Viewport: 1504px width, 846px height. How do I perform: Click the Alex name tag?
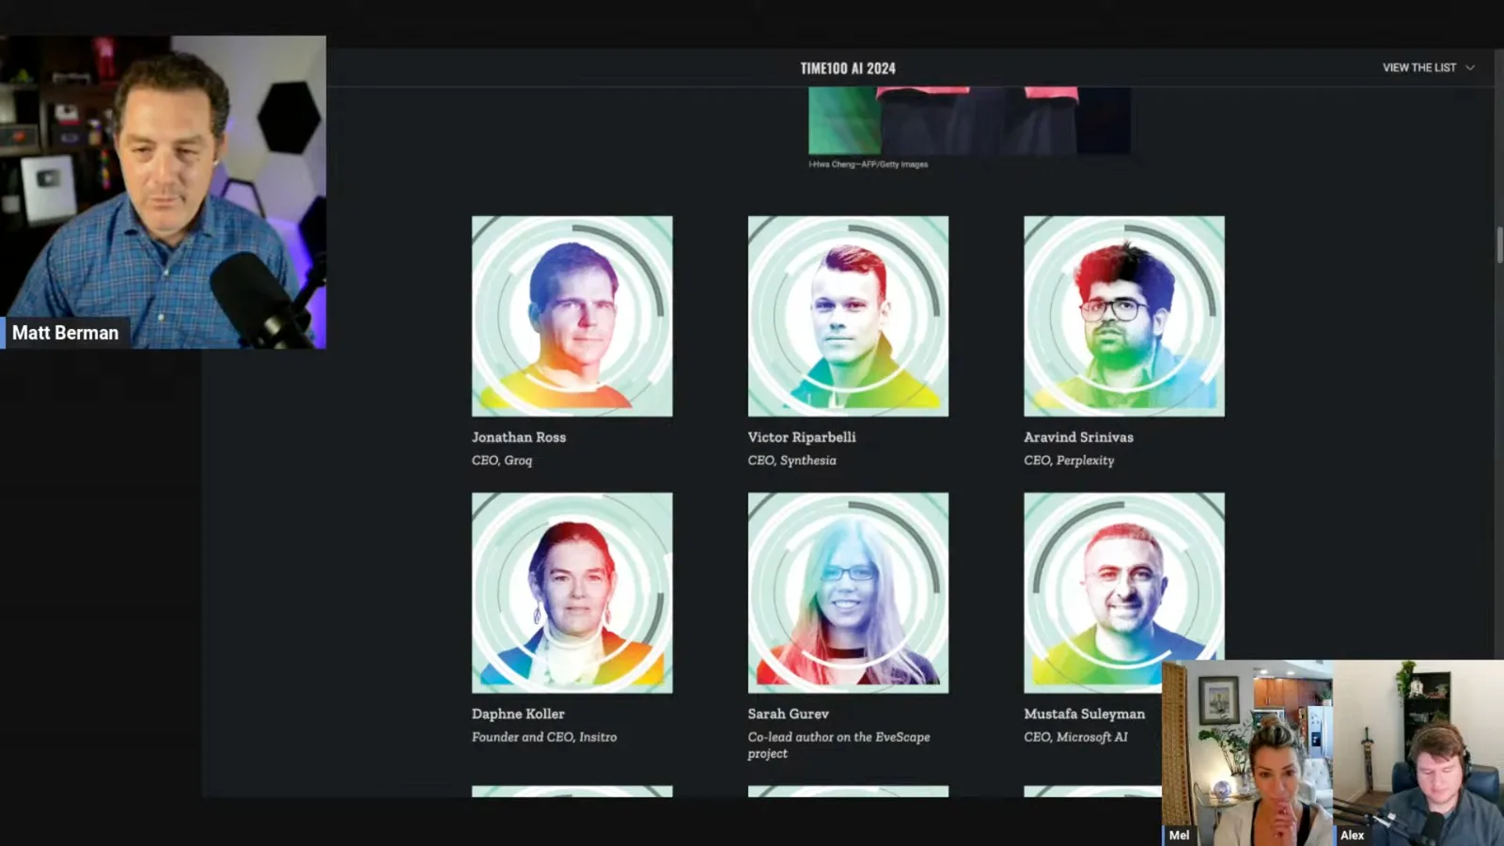click(1352, 835)
